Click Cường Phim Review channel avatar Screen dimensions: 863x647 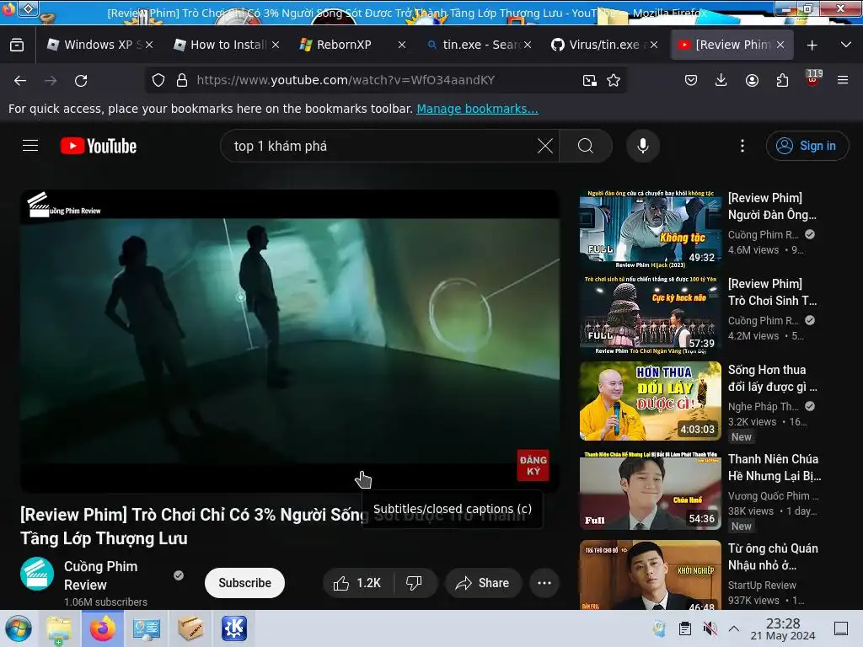tap(37, 574)
